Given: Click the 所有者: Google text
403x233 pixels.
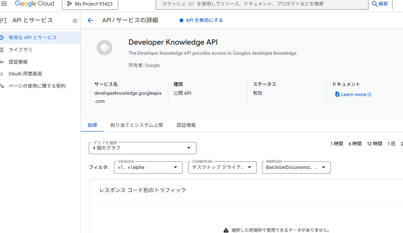Looking at the screenshot, I should 144,65.
